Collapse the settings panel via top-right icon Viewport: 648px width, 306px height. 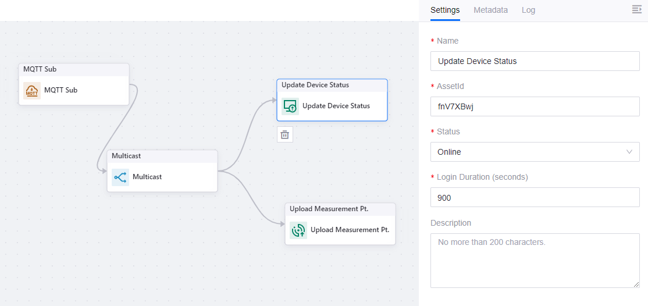(636, 9)
